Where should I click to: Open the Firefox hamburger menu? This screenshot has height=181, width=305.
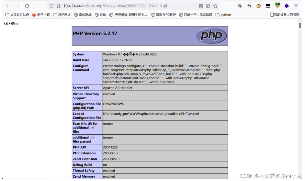(x=296, y=6)
